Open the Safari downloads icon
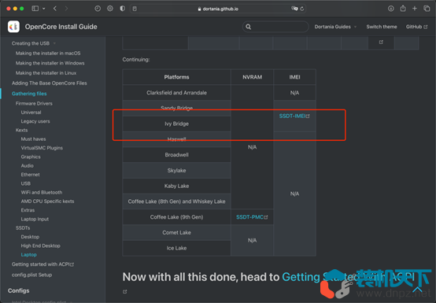The image size is (436, 303). 390,9
